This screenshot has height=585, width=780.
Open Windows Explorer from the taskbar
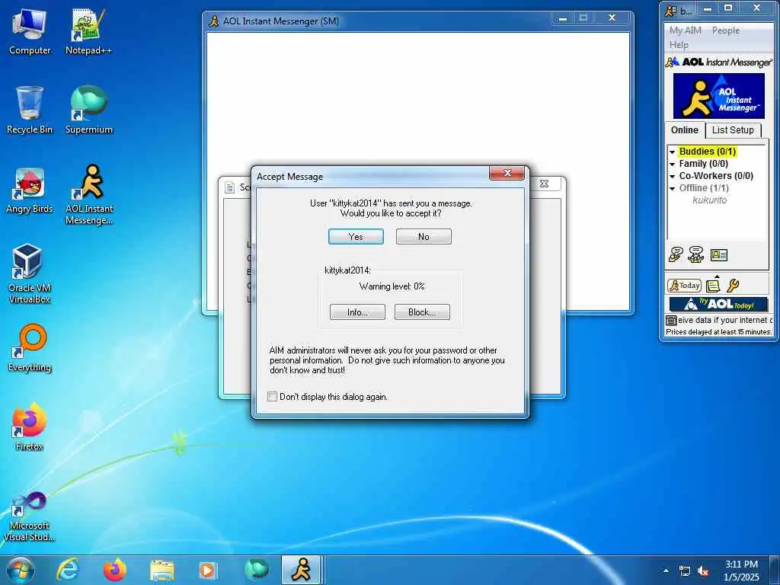pyautogui.click(x=161, y=570)
